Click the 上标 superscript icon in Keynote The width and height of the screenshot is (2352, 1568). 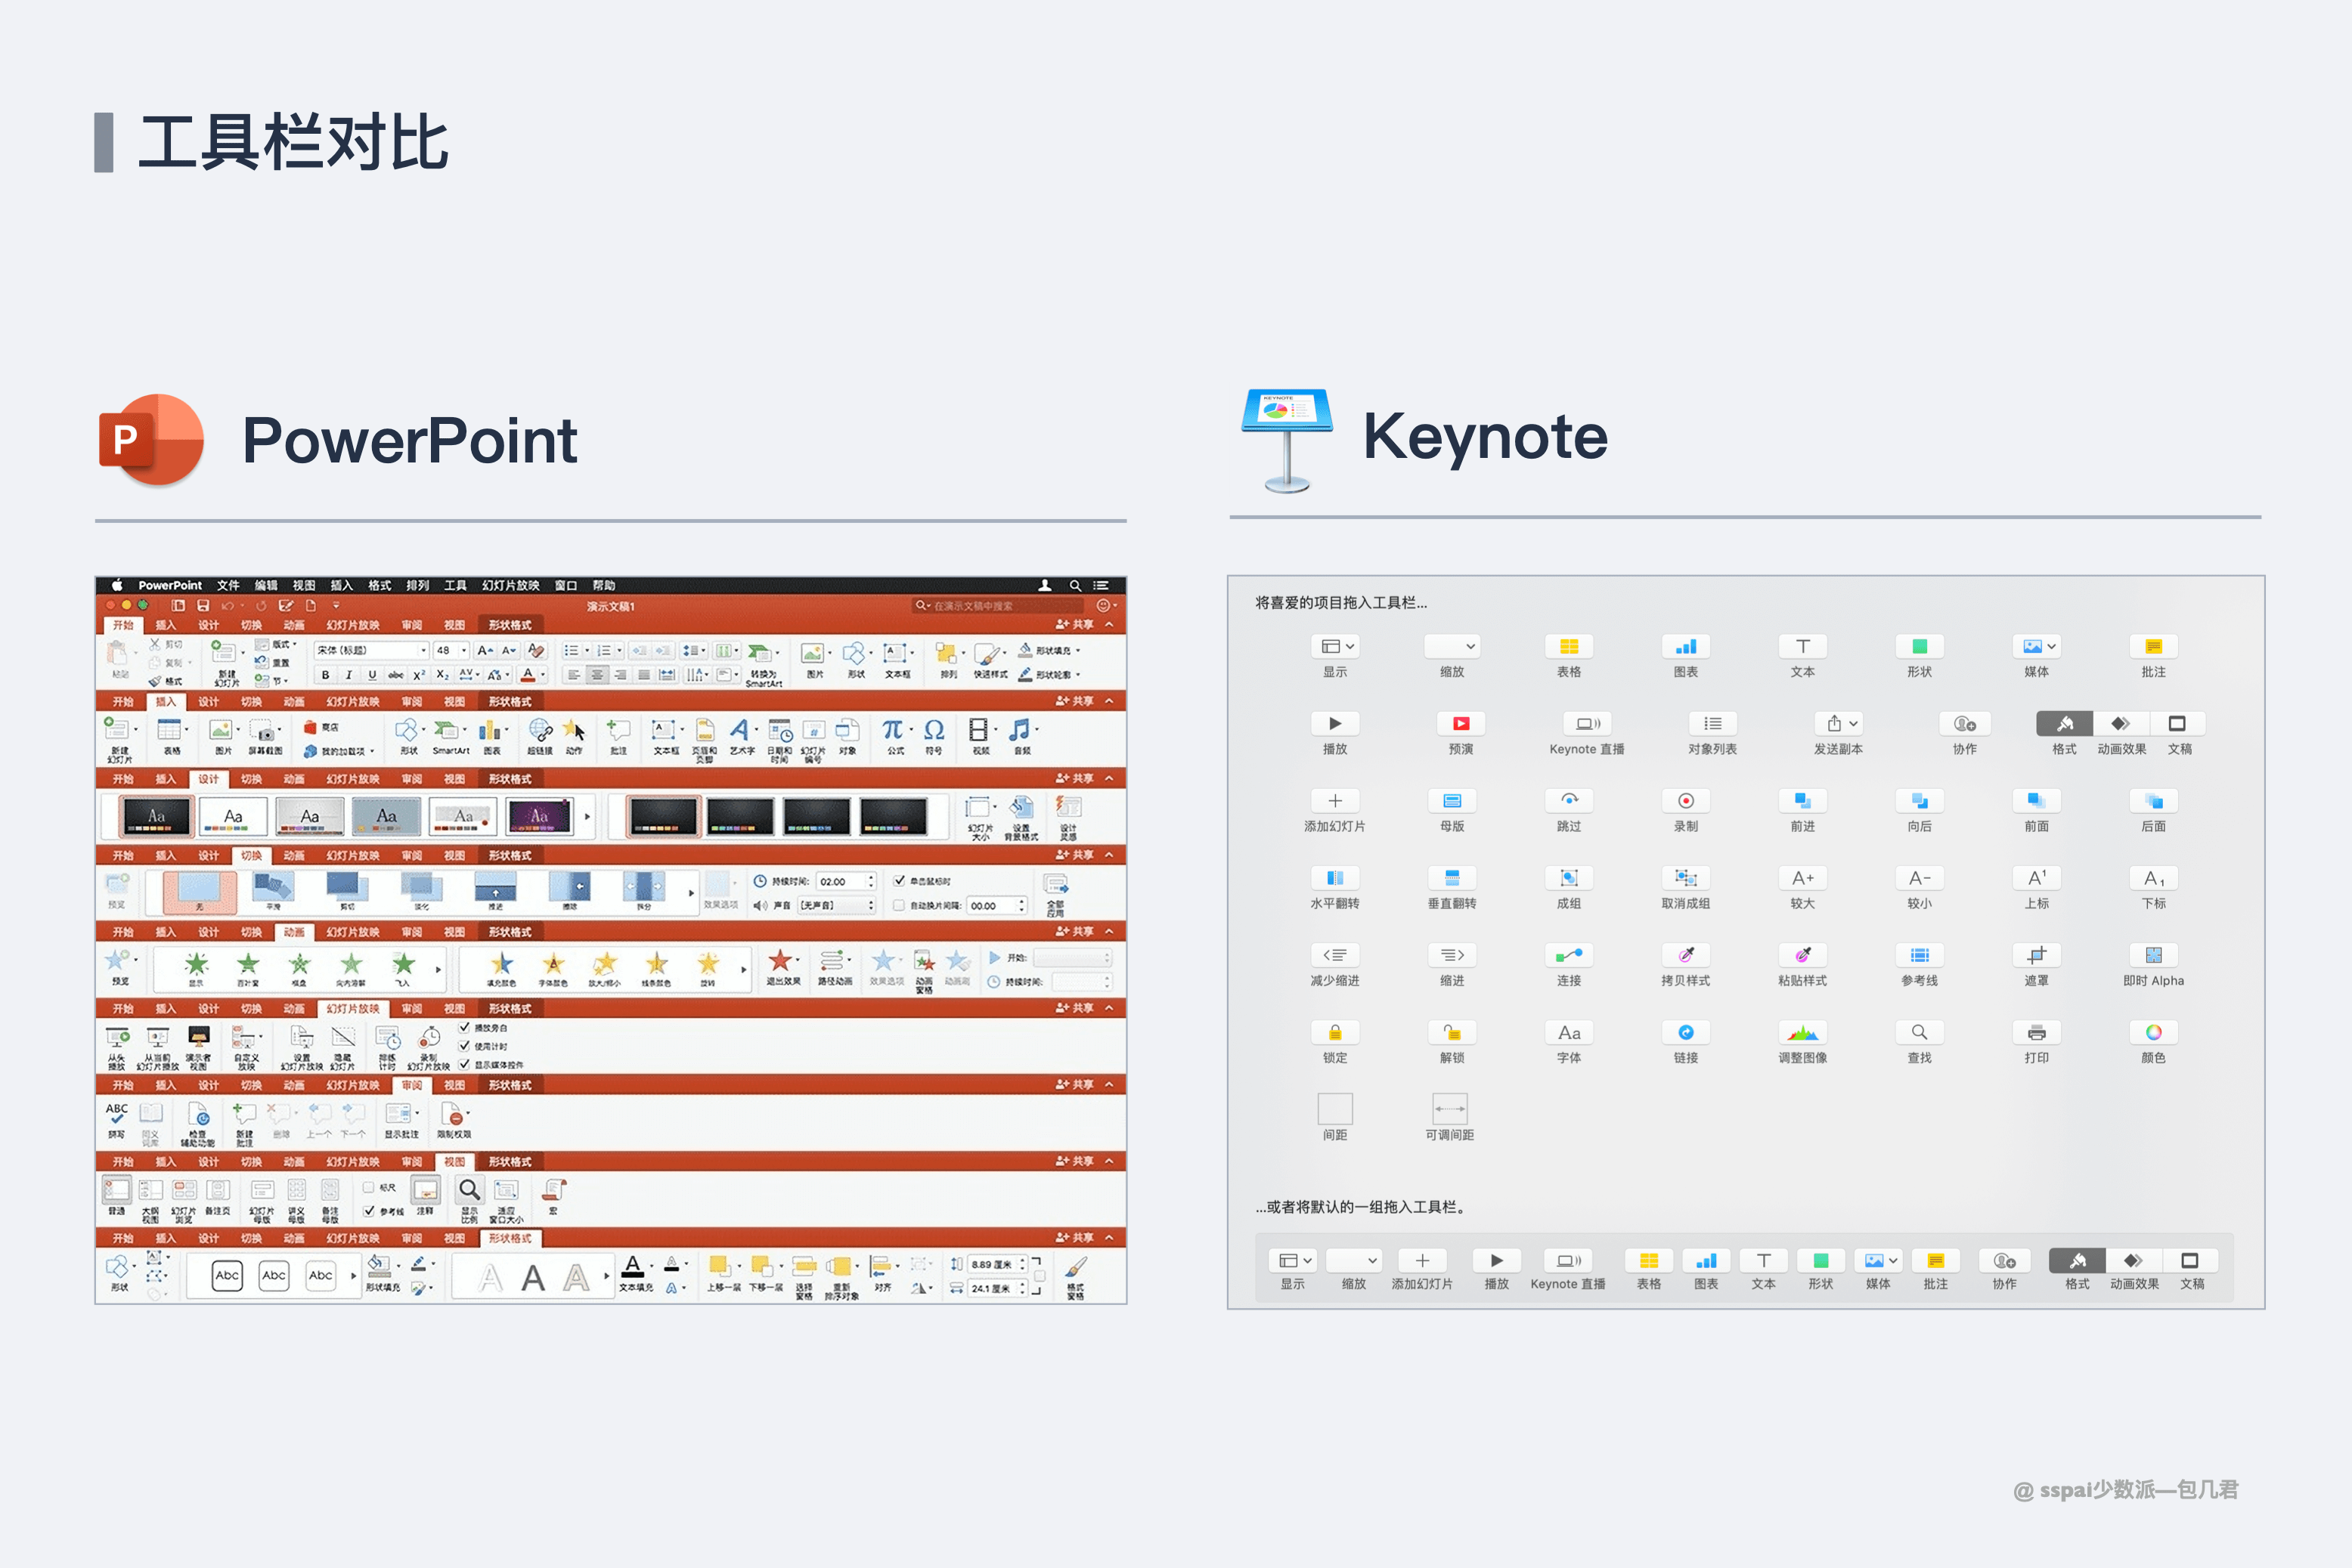pyautogui.click(x=2036, y=877)
